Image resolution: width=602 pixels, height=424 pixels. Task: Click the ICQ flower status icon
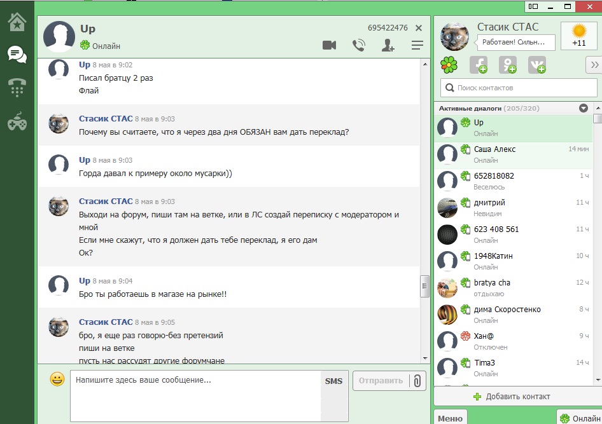coord(449,65)
